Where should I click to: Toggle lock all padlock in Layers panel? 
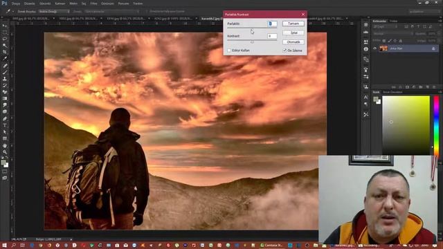coord(400,41)
